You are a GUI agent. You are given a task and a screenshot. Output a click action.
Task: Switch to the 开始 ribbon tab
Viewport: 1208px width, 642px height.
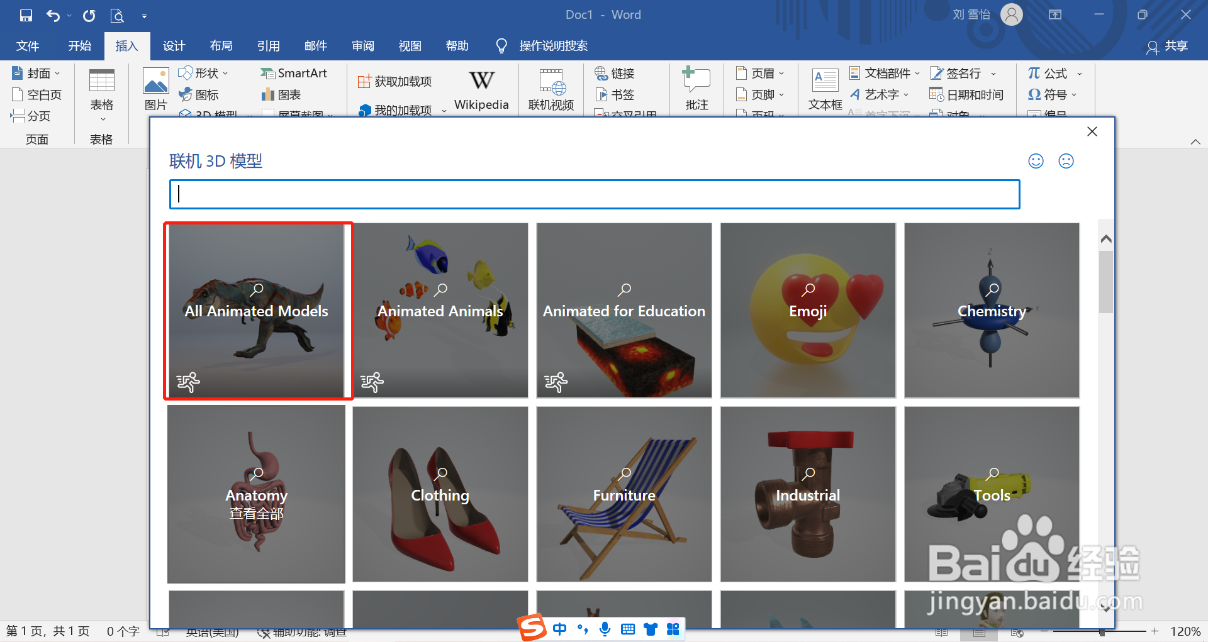click(x=80, y=46)
